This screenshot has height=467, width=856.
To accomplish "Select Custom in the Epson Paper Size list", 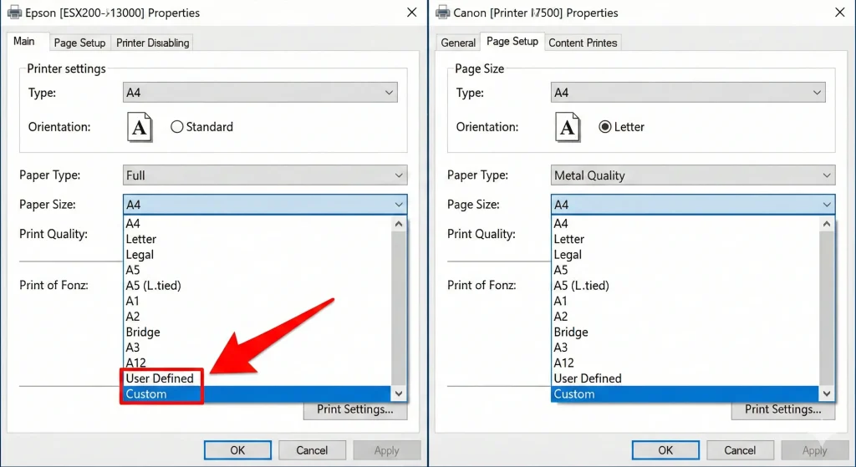I will (257, 393).
